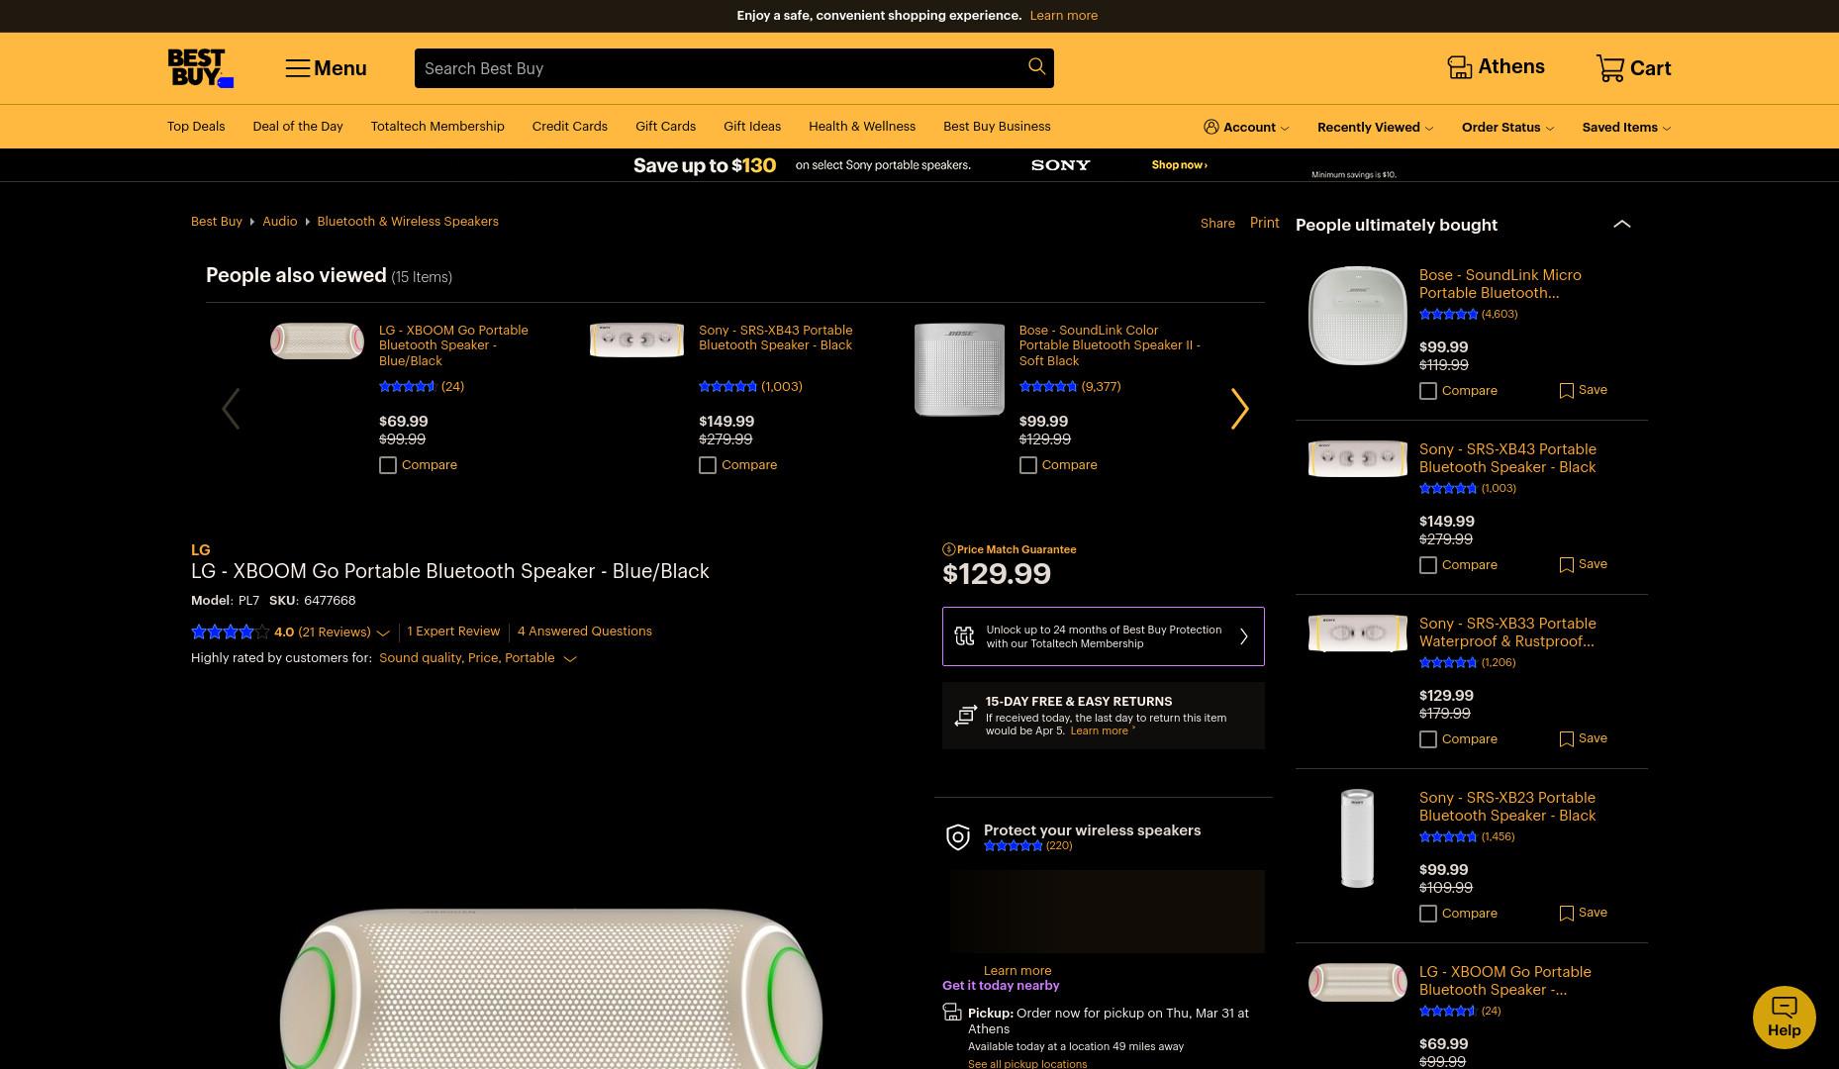The image size is (1839, 1069).
Task: Click the Share link
Action: click(1217, 224)
